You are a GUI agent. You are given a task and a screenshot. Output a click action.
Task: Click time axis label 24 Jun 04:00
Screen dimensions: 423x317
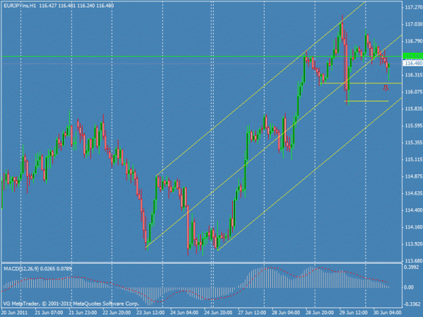point(185,313)
